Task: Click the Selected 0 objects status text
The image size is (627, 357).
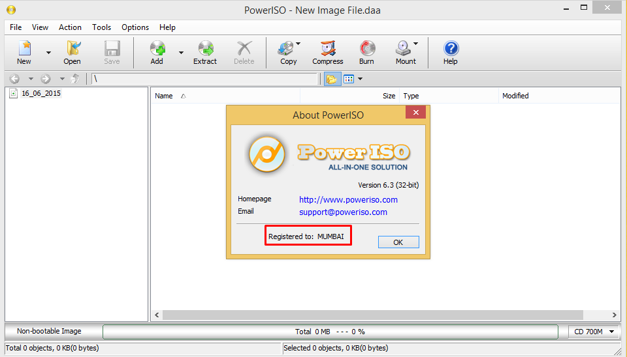Action: pyautogui.click(x=336, y=348)
